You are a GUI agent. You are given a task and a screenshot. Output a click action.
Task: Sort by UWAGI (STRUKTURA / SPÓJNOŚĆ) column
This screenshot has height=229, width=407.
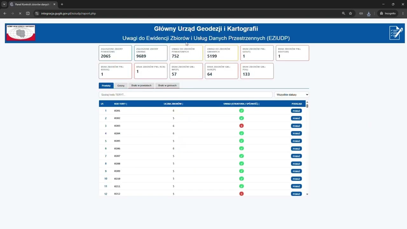(241, 104)
